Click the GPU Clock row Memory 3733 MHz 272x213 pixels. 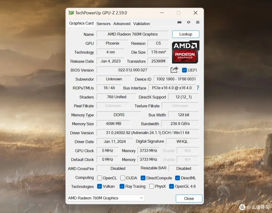[148, 150]
